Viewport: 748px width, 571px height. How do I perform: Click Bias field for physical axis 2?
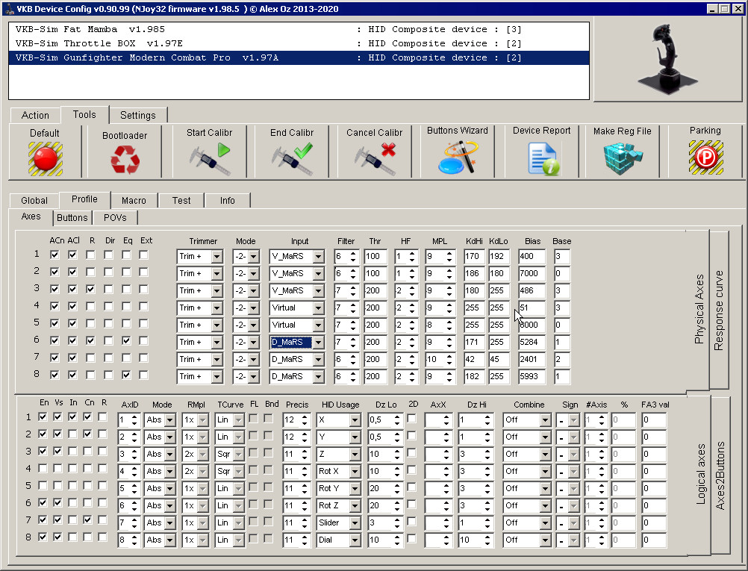coord(532,274)
